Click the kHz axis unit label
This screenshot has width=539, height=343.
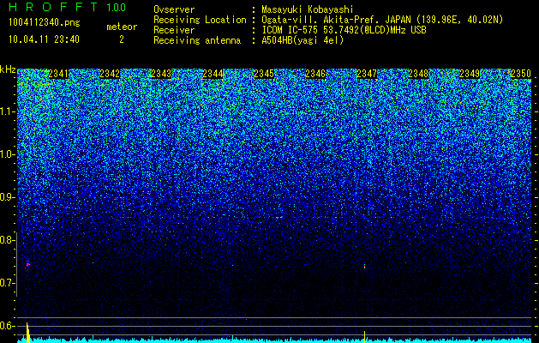pos(8,69)
